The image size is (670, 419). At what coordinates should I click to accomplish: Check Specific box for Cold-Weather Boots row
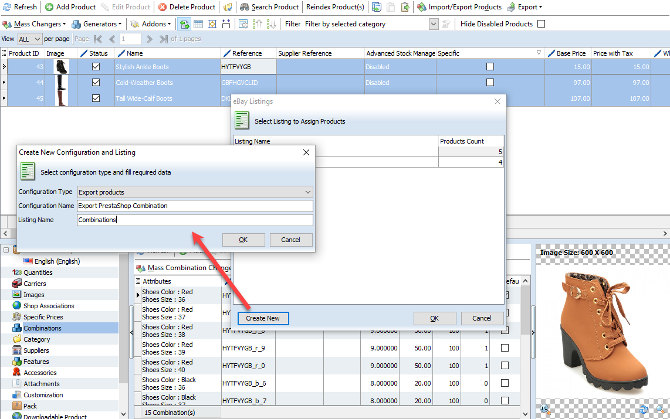click(x=490, y=83)
